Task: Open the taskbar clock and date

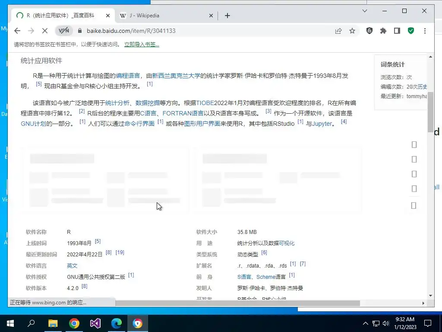Action: [x=405, y=323]
